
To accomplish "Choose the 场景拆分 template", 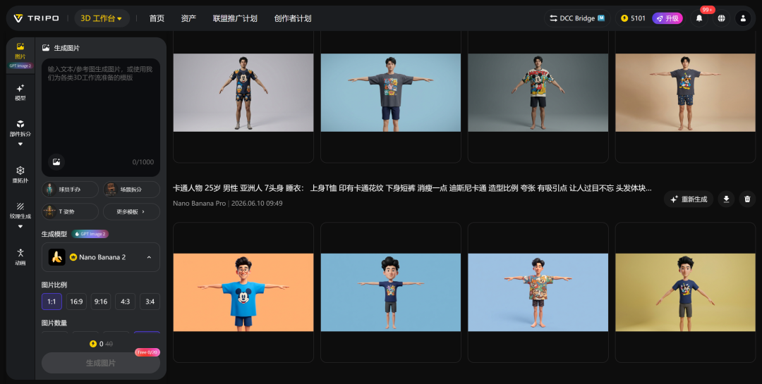I will (x=131, y=190).
